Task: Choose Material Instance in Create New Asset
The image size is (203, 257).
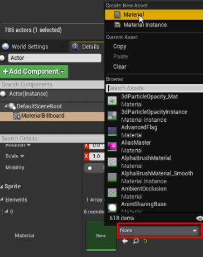Action: tap(154, 25)
